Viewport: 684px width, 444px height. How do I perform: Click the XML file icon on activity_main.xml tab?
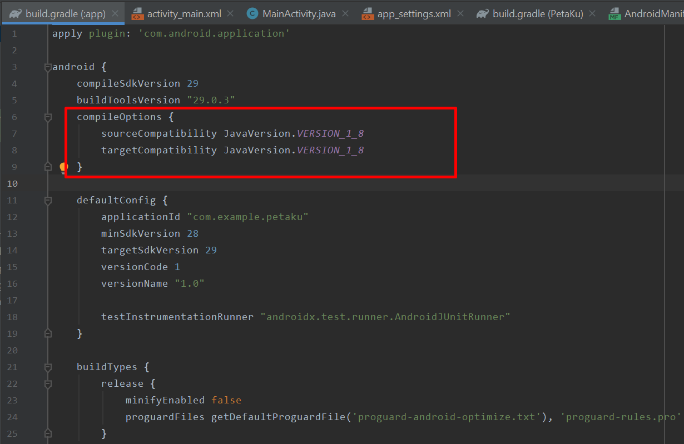point(137,14)
